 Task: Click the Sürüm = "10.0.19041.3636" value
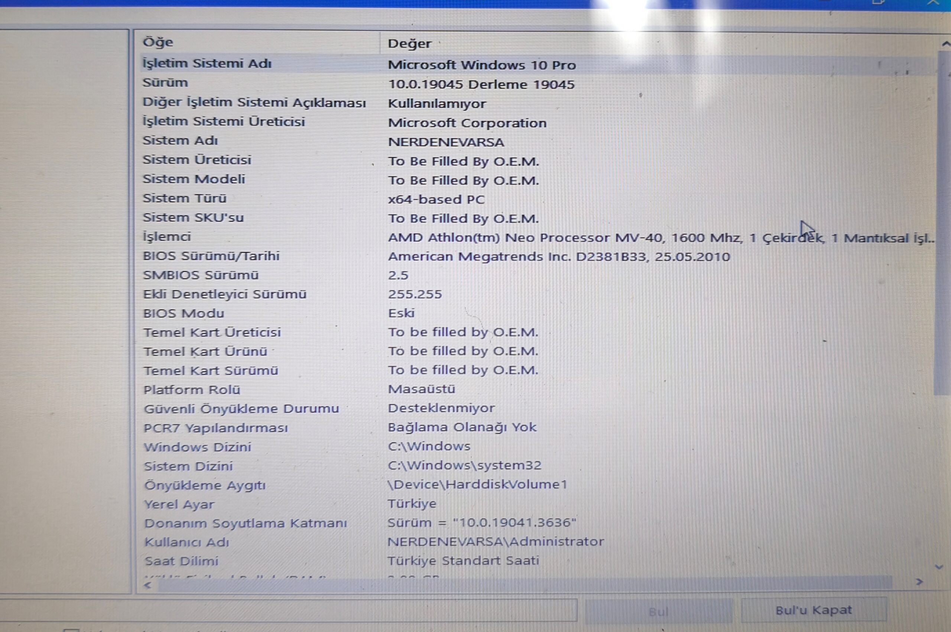[482, 523]
